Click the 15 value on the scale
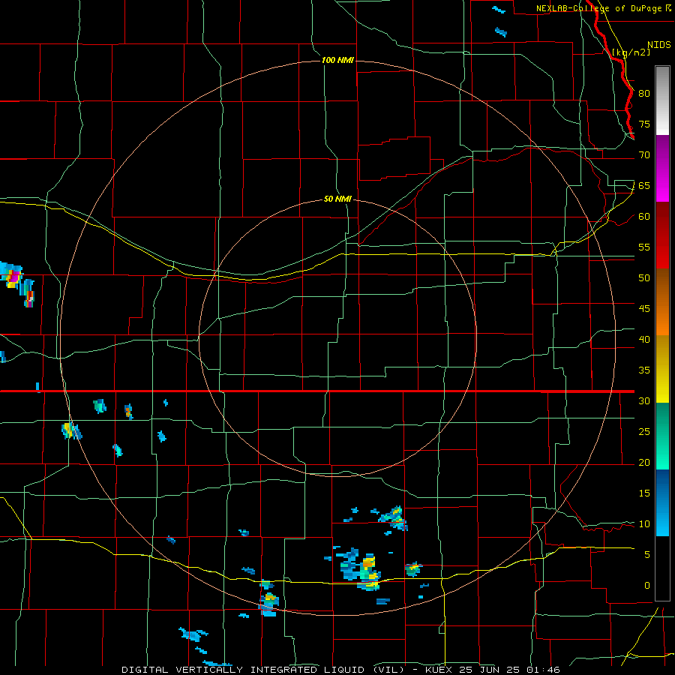The image size is (675, 675). (x=644, y=493)
